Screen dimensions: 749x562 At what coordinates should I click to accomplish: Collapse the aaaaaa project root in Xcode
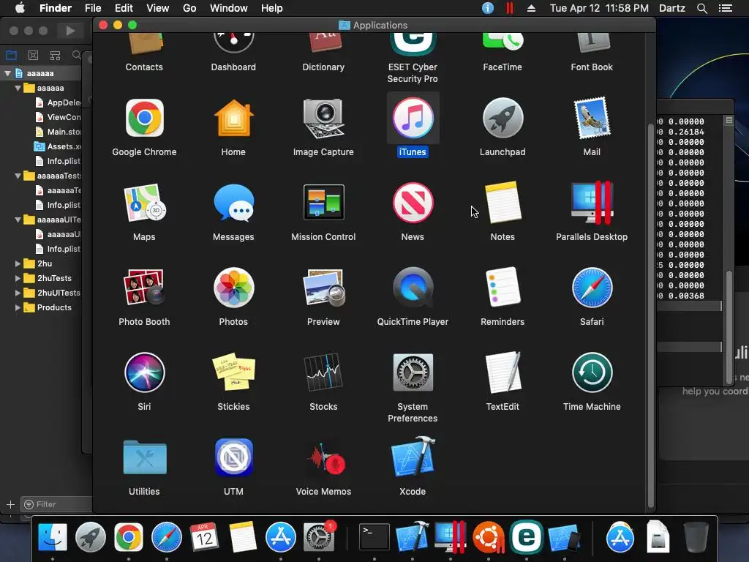coord(7,73)
